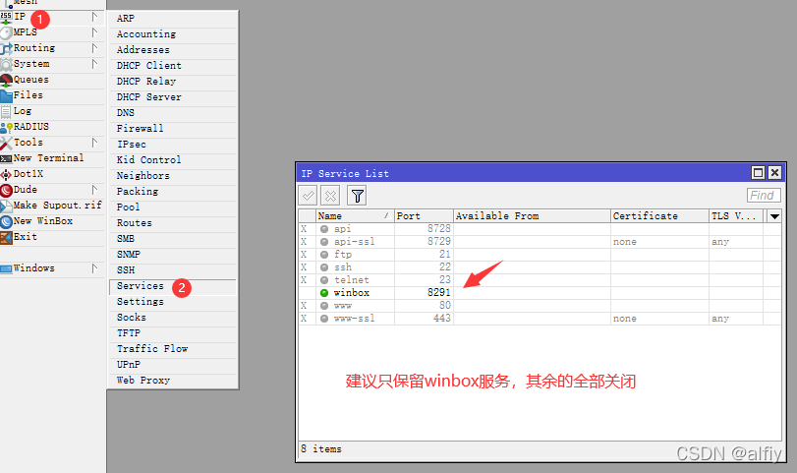Expand the MPLS submenu arrow
The width and height of the screenshot is (797, 473).
(94, 32)
